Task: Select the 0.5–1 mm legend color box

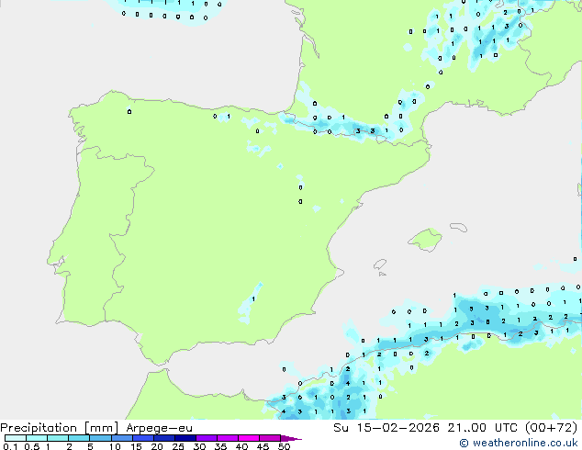Action: point(37,438)
